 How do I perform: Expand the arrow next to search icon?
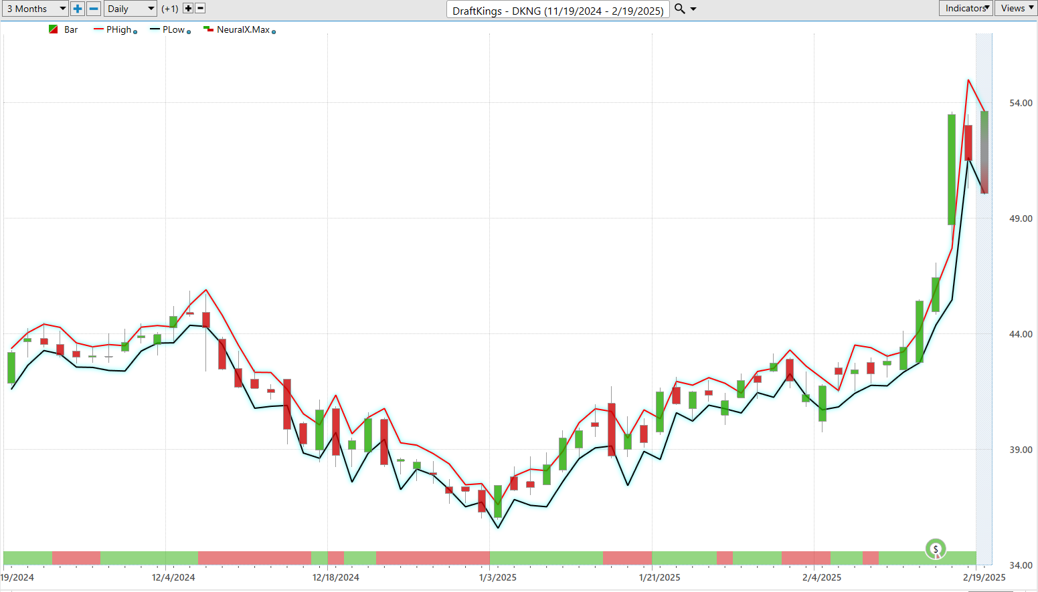[x=693, y=9]
